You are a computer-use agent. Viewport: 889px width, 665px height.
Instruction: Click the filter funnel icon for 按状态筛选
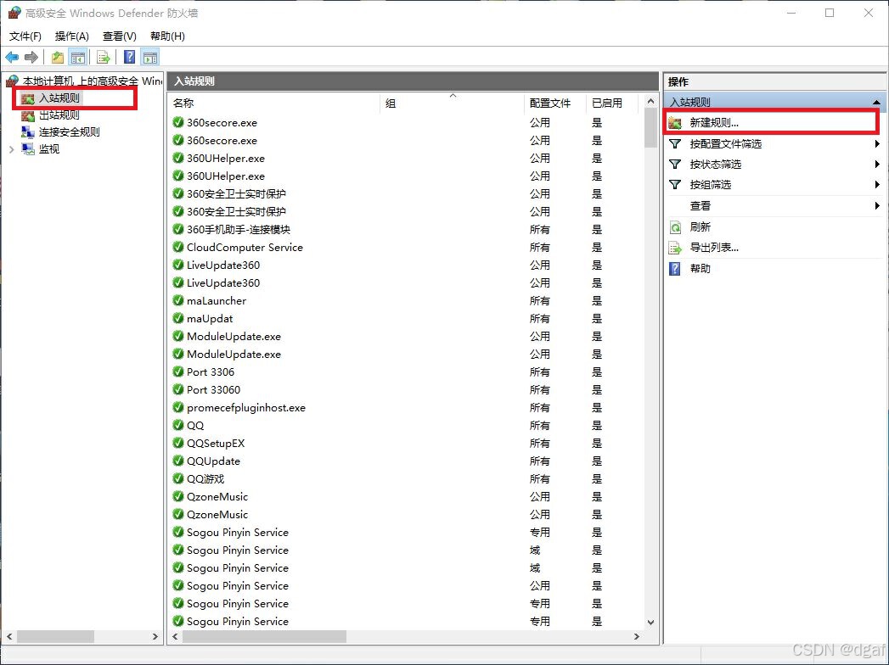point(675,165)
